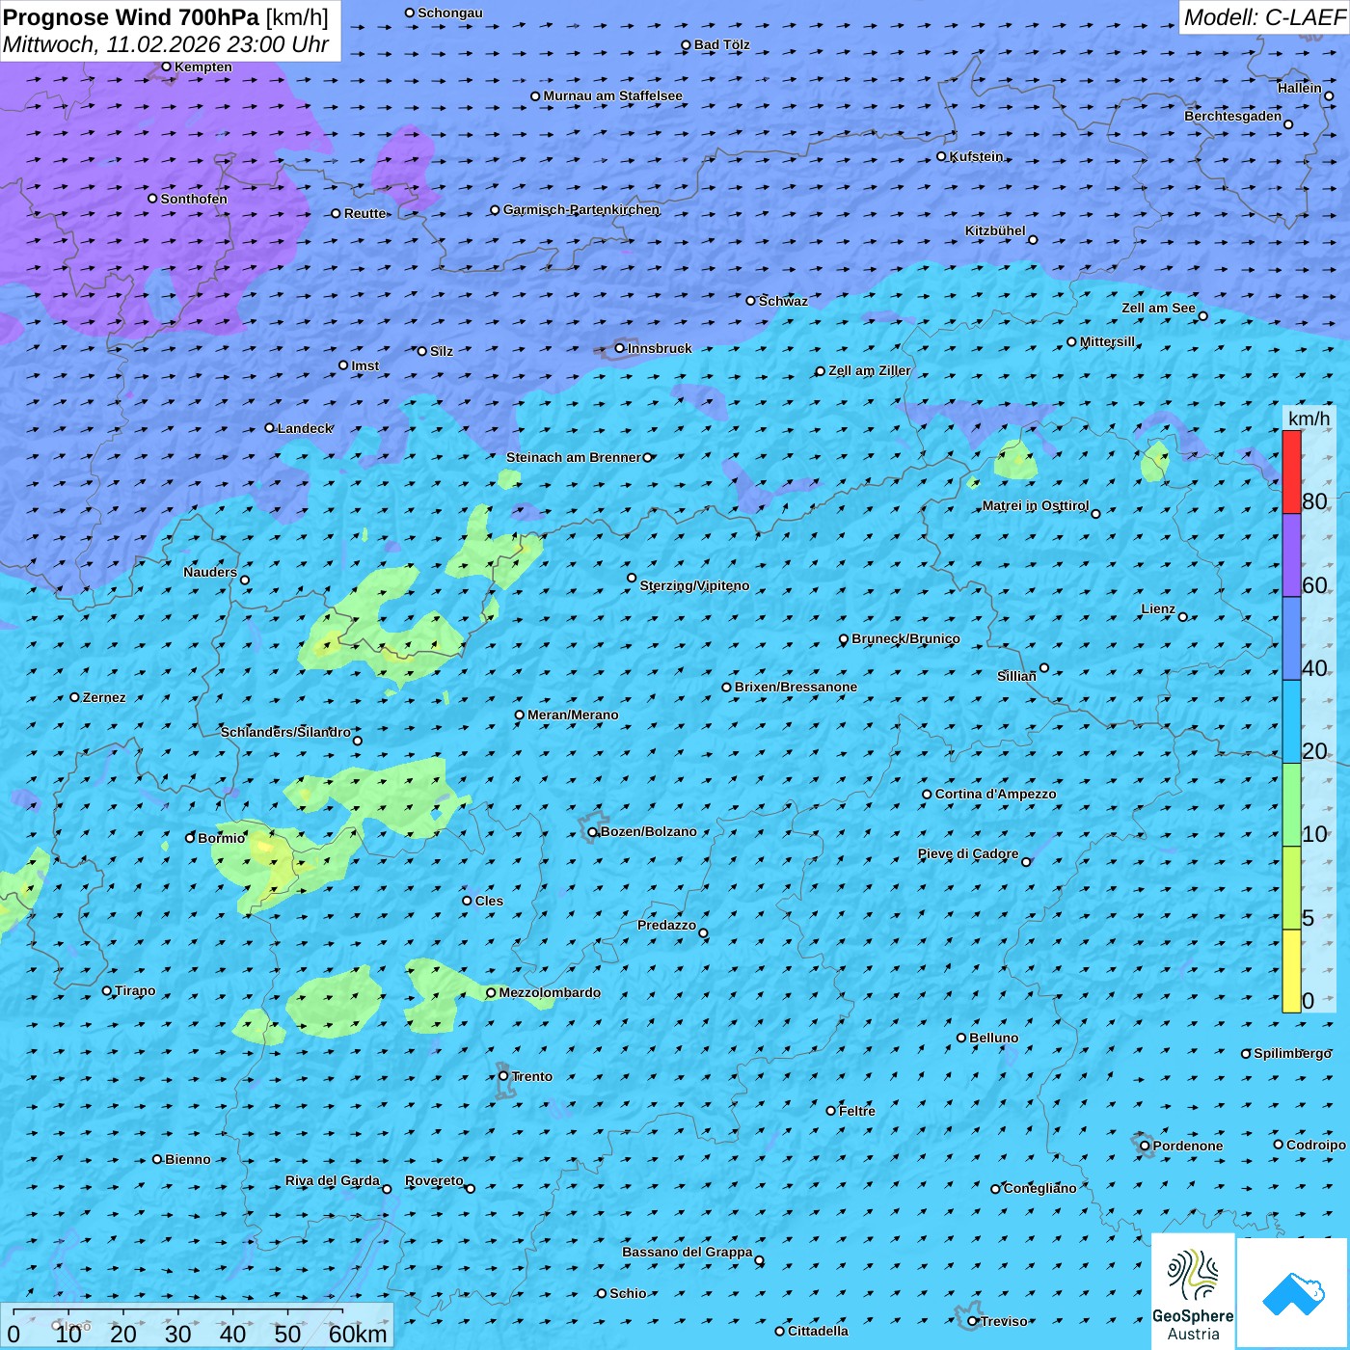The width and height of the screenshot is (1350, 1350).
Task: Select the yellow 0 km/h legend swatch
Action: [x=1291, y=971]
